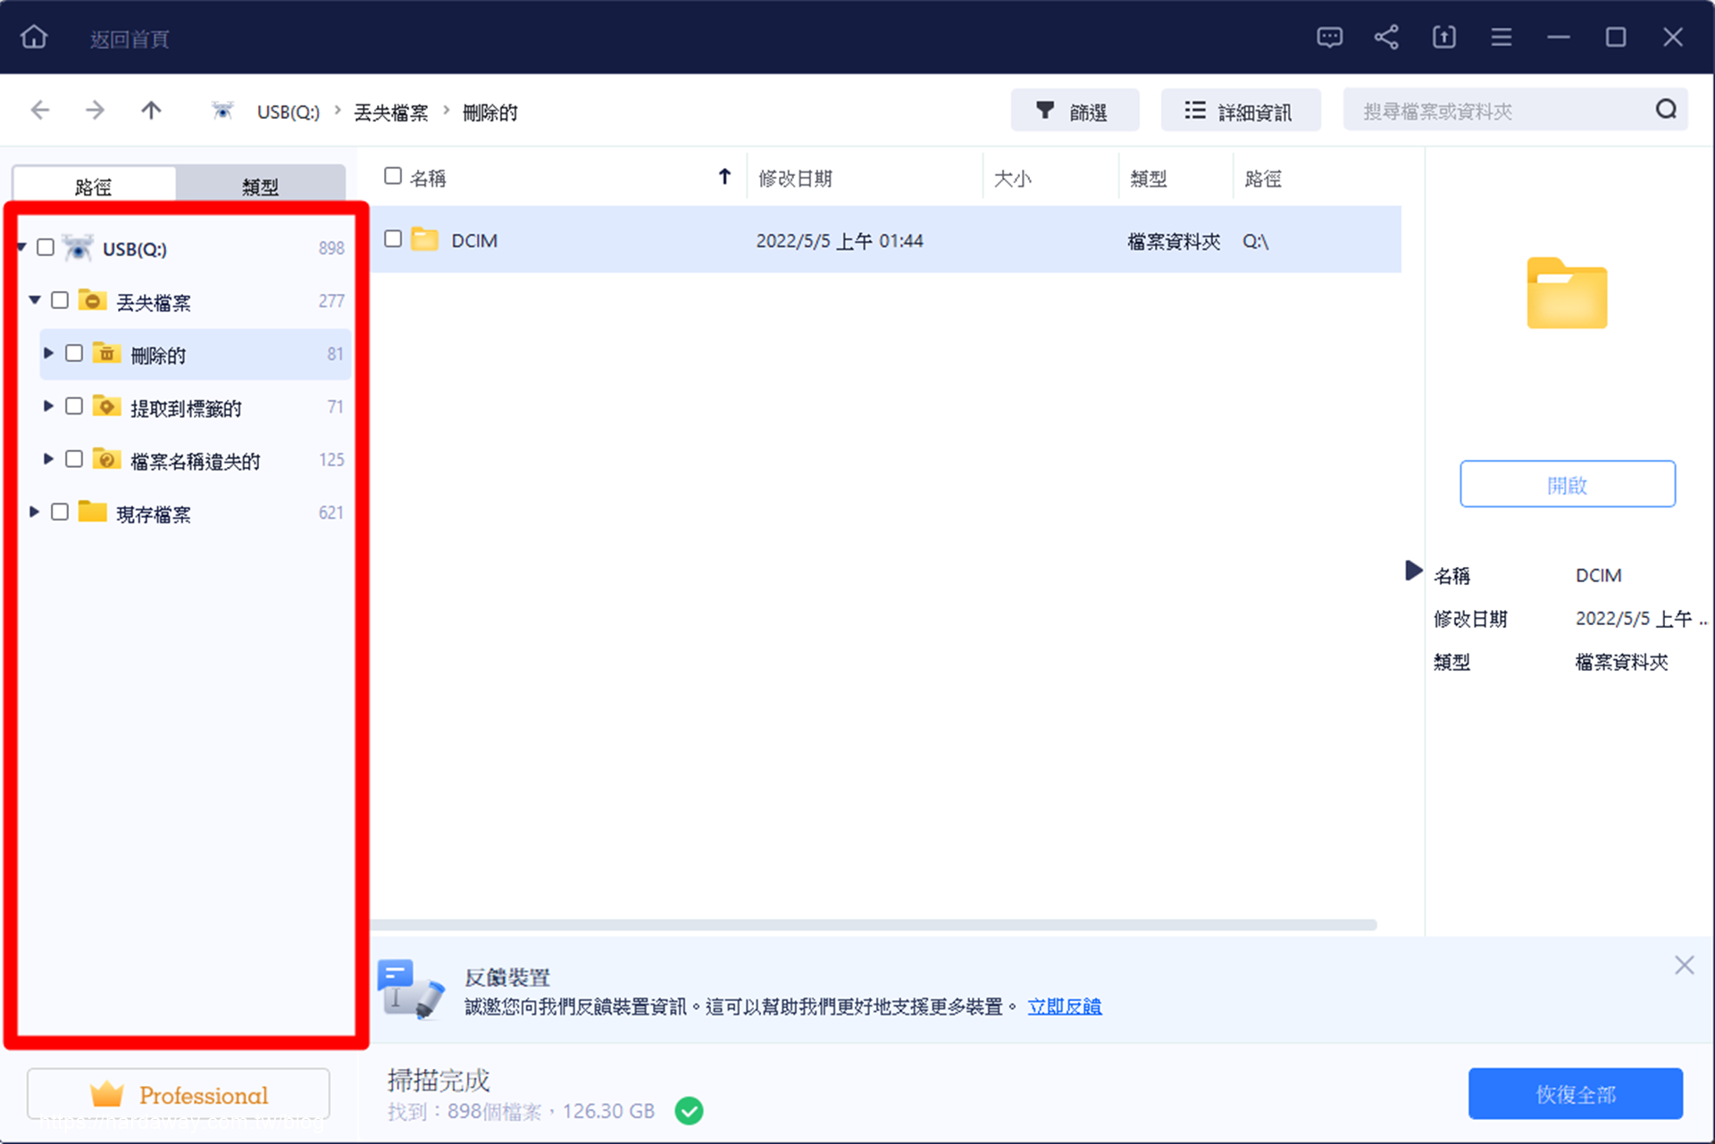Check the 現存檔案 checkbox

(60, 512)
